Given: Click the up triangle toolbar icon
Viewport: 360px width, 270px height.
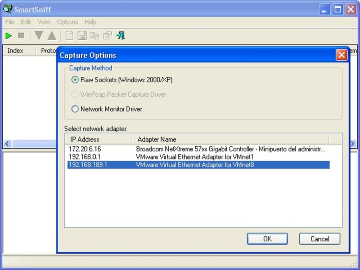Looking at the screenshot, I should [52, 35].
